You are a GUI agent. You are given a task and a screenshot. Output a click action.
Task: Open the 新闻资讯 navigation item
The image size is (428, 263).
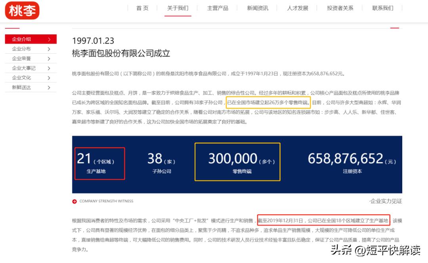click(258, 8)
